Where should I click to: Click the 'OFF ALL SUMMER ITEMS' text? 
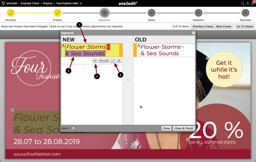click(212, 143)
